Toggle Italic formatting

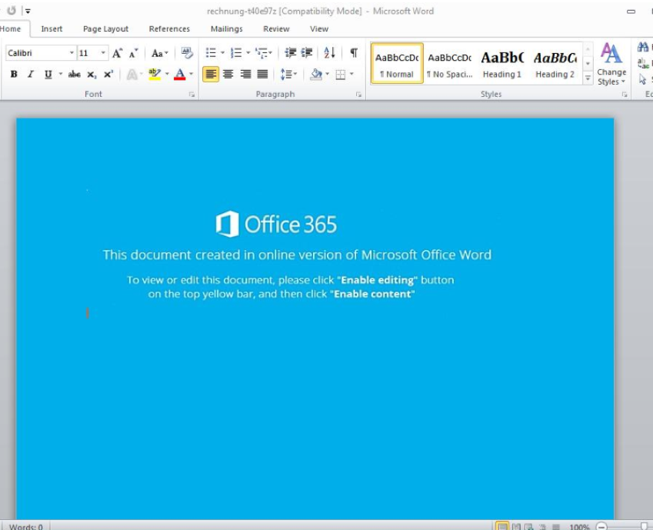[x=31, y=74]
